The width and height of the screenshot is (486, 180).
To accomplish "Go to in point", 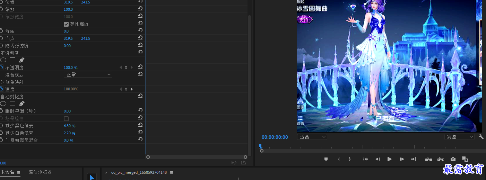I will tap(365, 159).
